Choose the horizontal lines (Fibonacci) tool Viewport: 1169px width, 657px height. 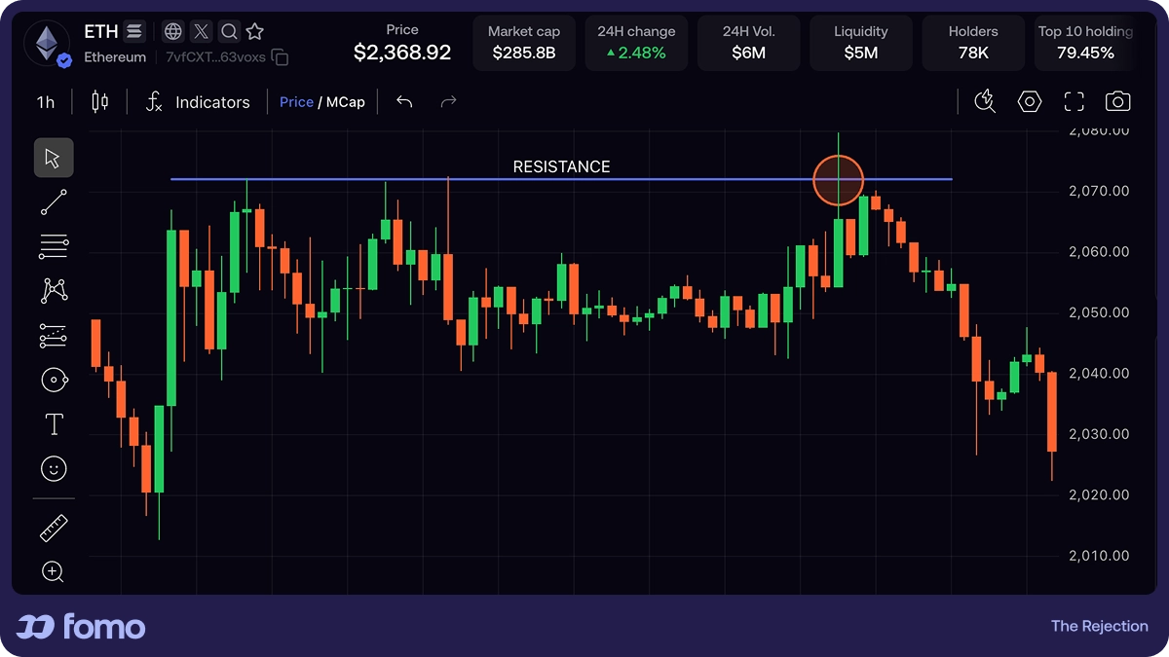(x=54, y=247)
